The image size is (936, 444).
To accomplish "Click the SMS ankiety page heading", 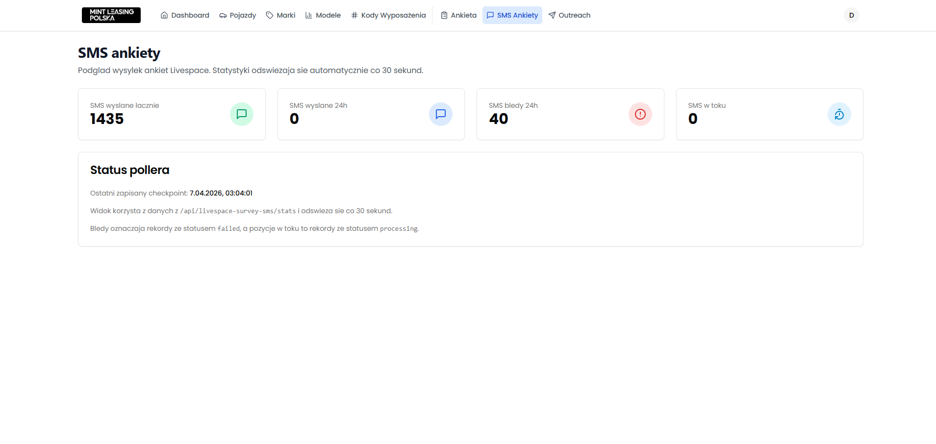I will (x=119, y=53).
